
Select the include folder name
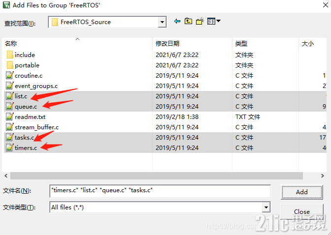pyautogui.click(x=25, y=55)
